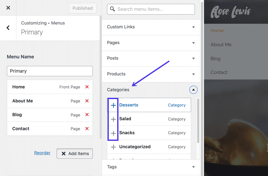Select Home in the site navigation preview
The image size is (268, 176).
coord(217,30)
